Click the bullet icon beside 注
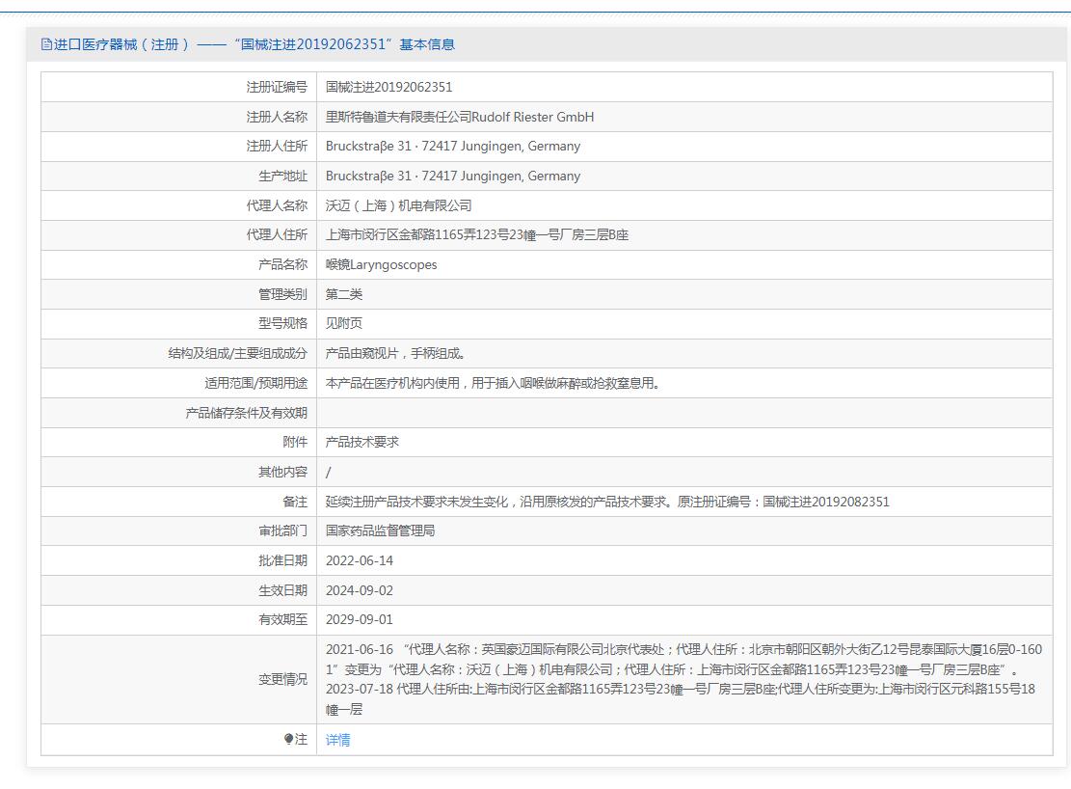Viewport: 1071px width, 789px height. pyautogui.click(x=288, y=740)
